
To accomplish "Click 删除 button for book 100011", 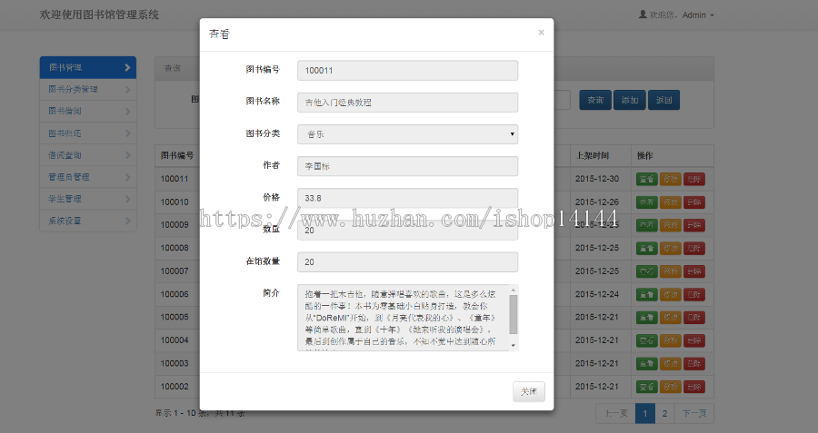I will click(x=694, y=179).
